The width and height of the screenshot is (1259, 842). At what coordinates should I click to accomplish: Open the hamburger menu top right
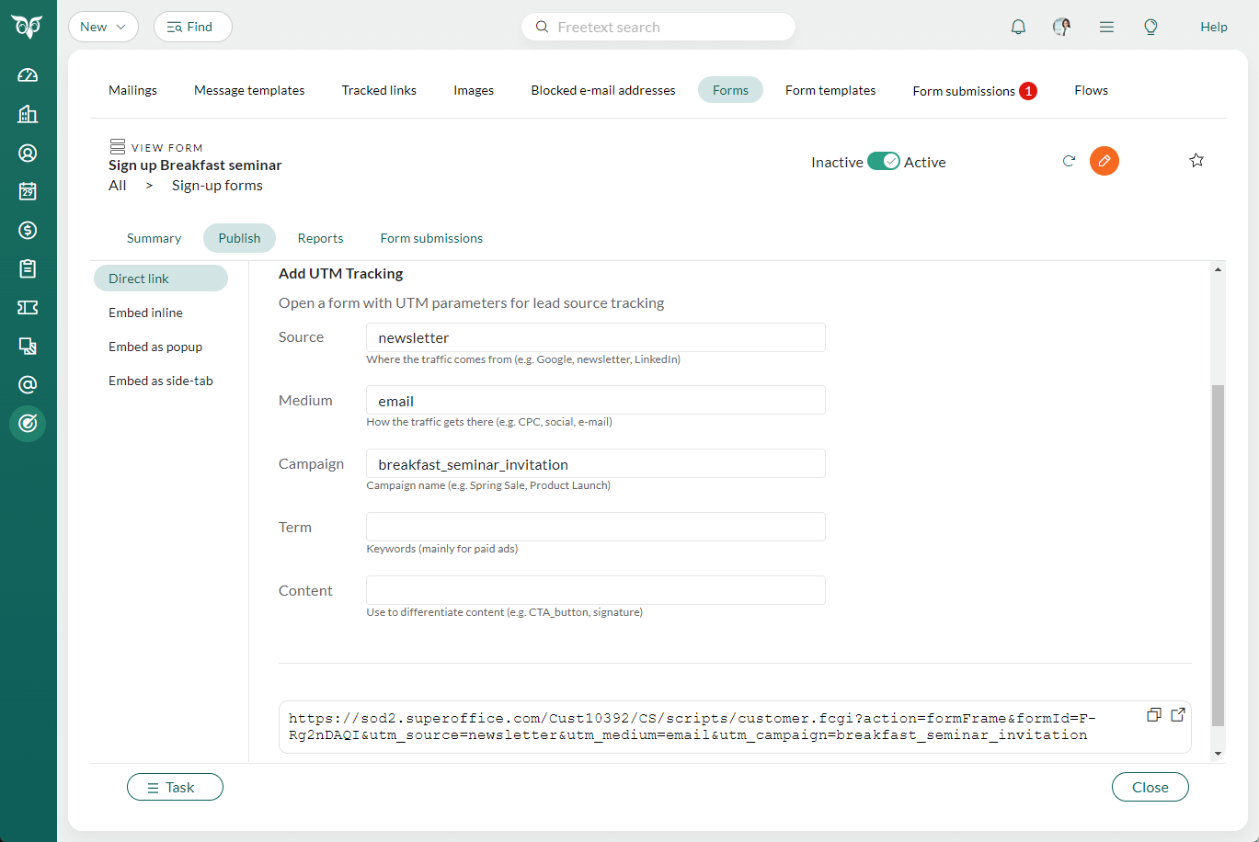click(x=1106, y=27)
